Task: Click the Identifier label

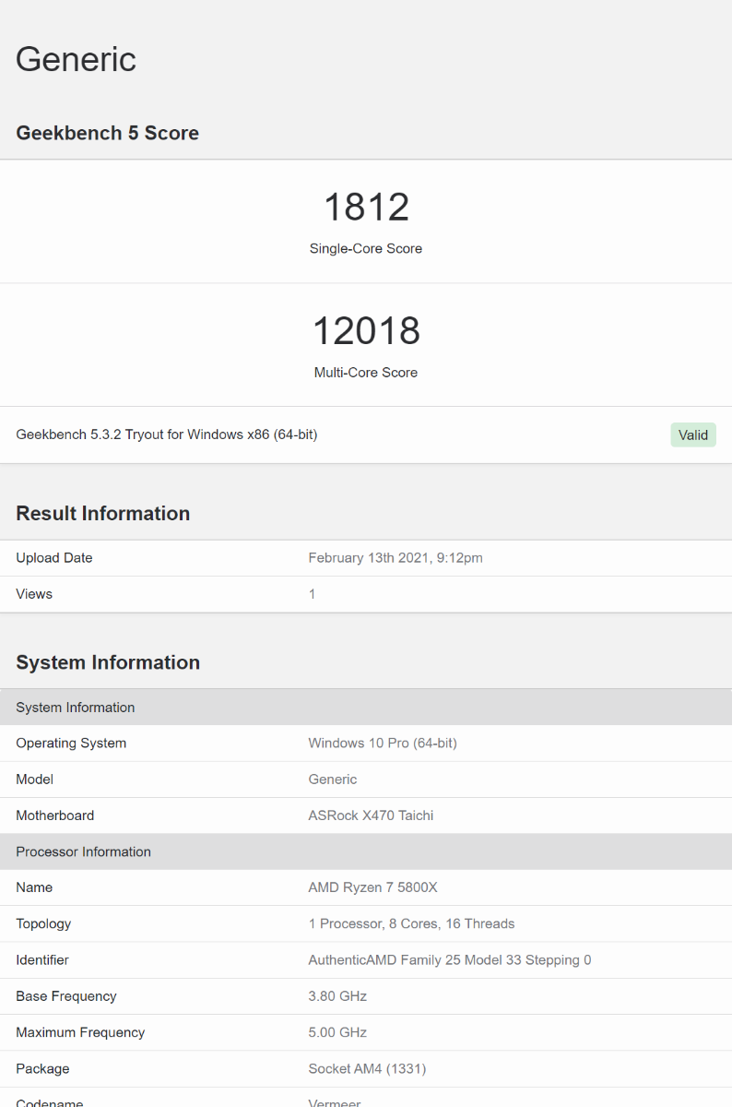Action: (x=42, y=960)
